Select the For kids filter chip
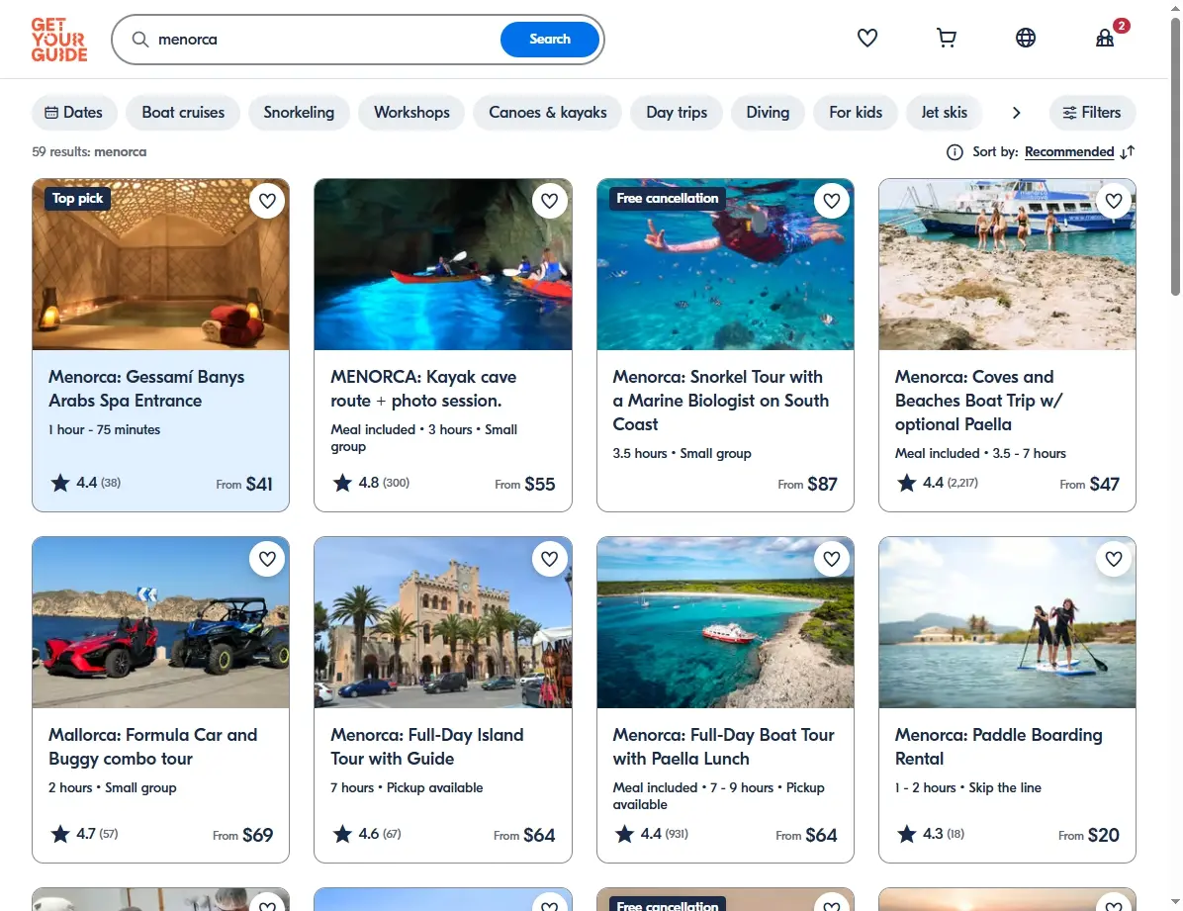 click(856, 113)
